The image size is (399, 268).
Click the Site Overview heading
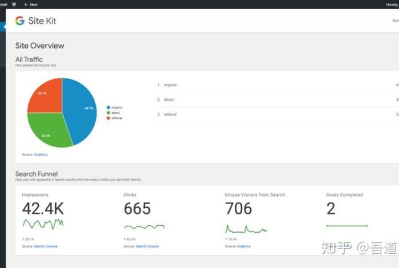40,46
